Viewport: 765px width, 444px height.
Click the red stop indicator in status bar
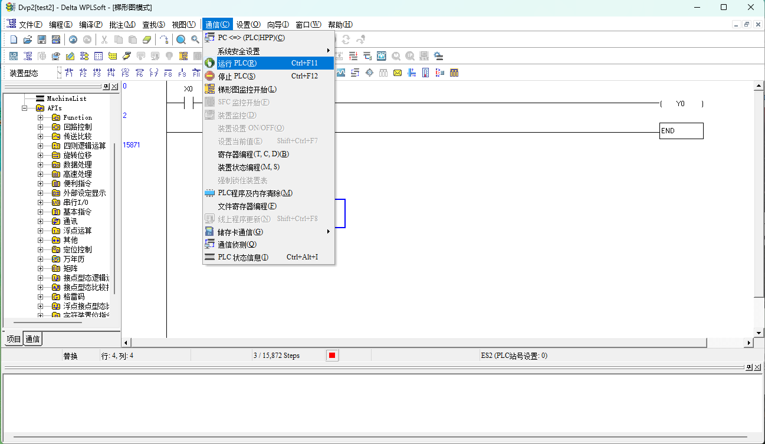pos(332,356)
